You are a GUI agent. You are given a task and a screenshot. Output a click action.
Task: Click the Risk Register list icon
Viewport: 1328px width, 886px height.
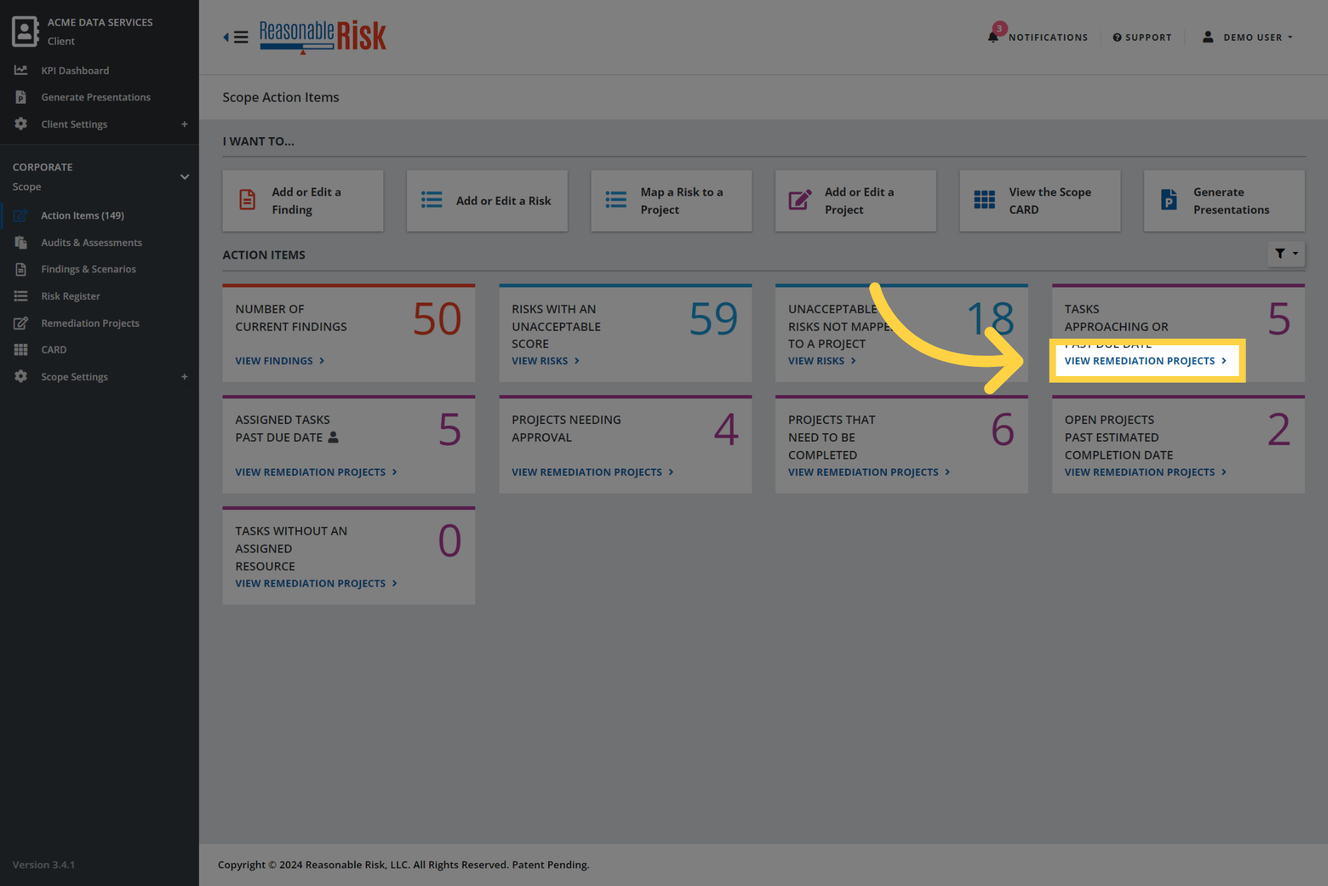(21, 296)
